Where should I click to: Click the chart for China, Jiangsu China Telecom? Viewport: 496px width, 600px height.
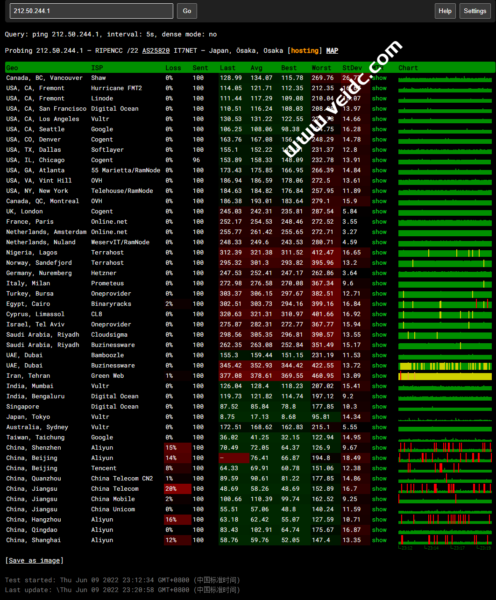tap(445, 488)
